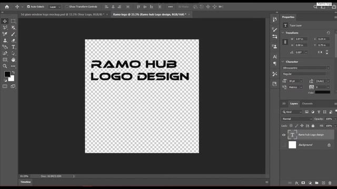Image resolution: width=337 pixels, height=189 pixels.
Task: Open the layer filter Kind dropdown
Action: click(x=292, y=112)
